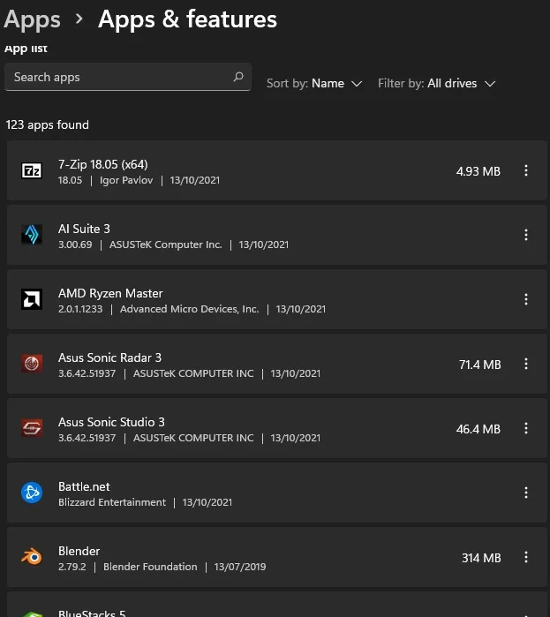This screenshot has height=617, width=550.
Task: Click the Blender app icon
Action: click(32, 557)
